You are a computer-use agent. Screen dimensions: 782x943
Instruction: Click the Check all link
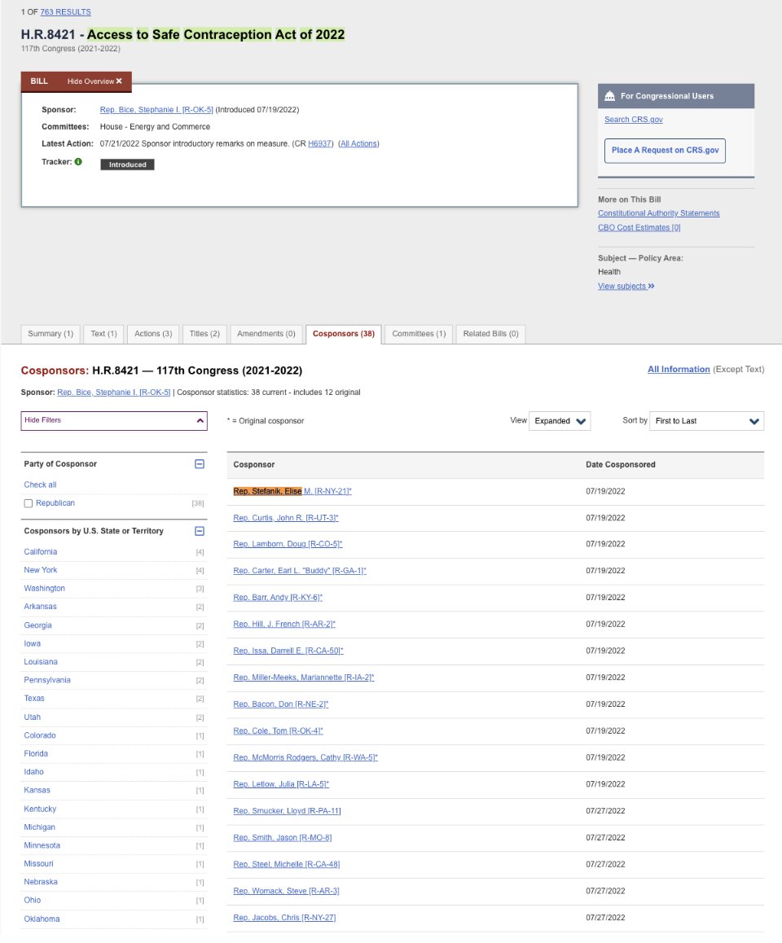(x=40, y=485)
